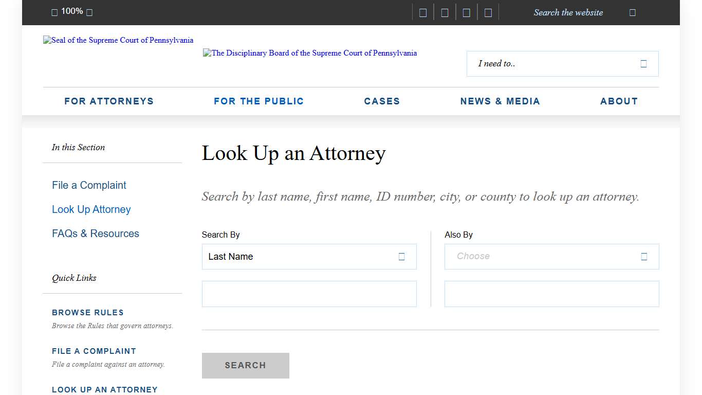Open the 'Search By' dropdown showing Last Name

pos(308,256)
